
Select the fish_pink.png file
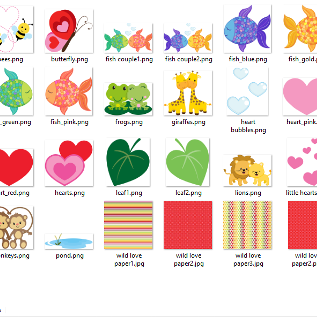(x=69, y=91)
